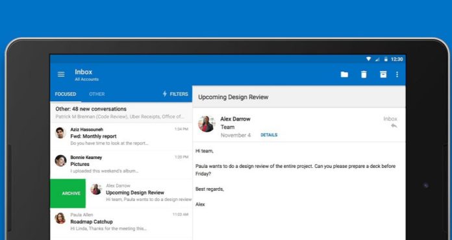Open Roadmap Catchup email
This screenshot has width=452, height=240.
tap(121, 222)
